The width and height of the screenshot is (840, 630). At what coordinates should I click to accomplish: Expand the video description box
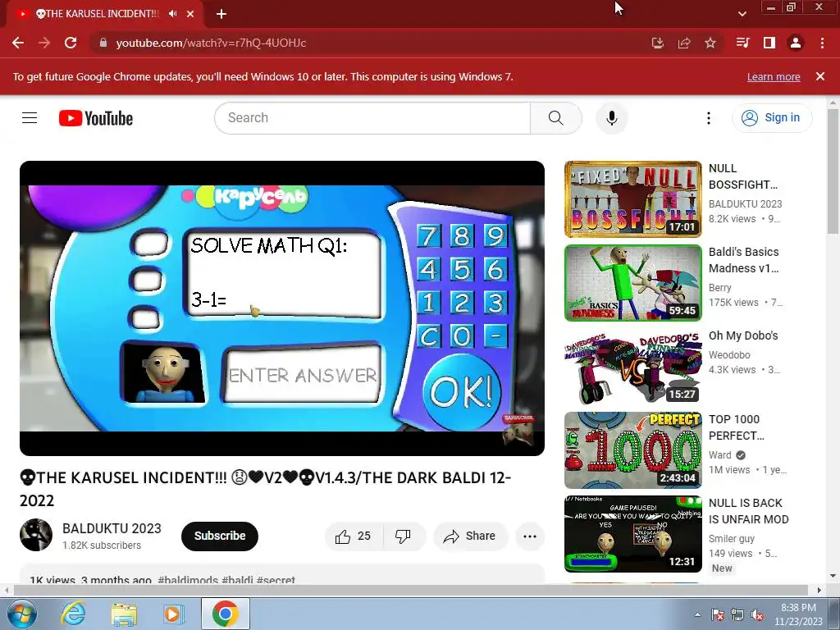[x=282, y=574]
